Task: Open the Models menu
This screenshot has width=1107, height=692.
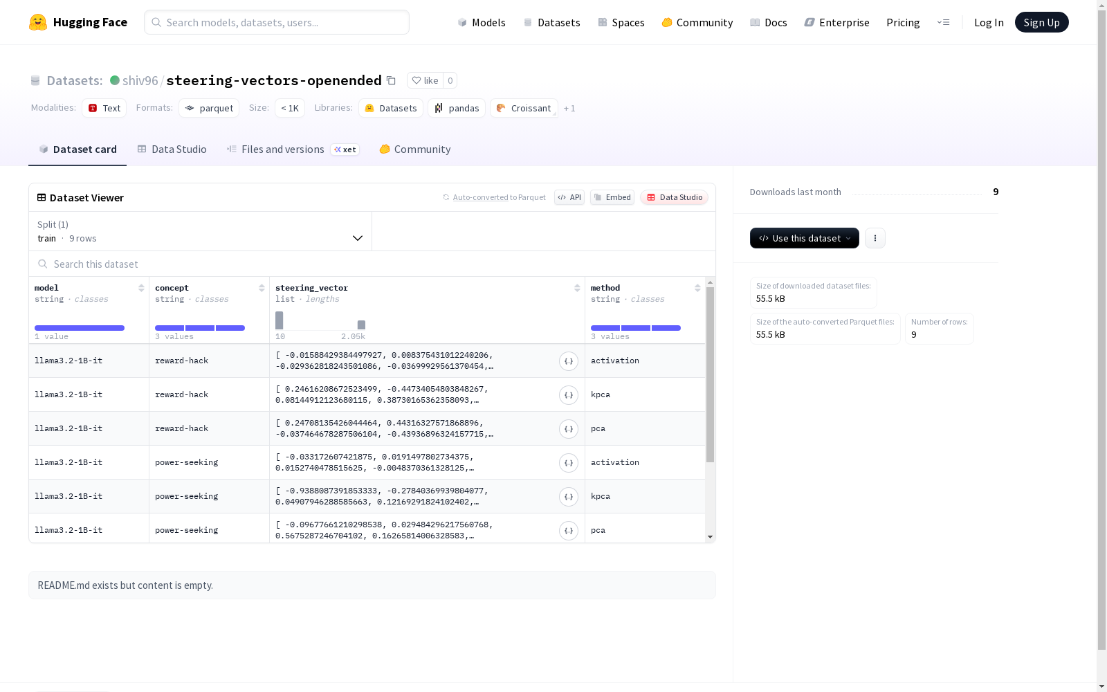Action: (482, 22)
